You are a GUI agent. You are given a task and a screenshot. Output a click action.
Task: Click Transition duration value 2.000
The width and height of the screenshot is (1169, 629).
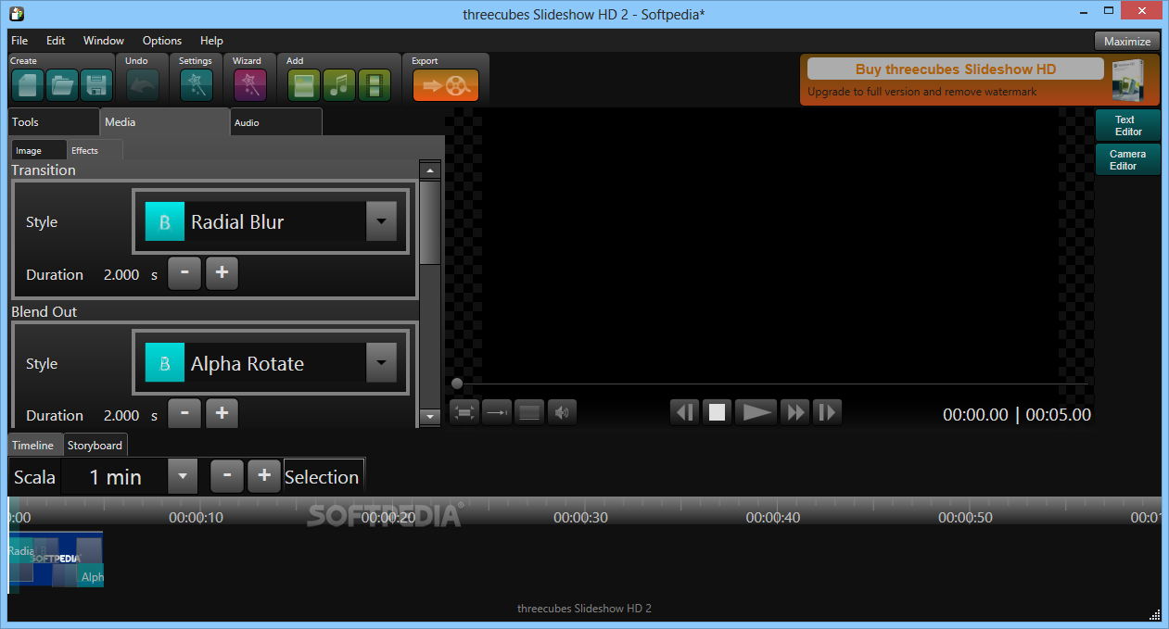[121, 274]
